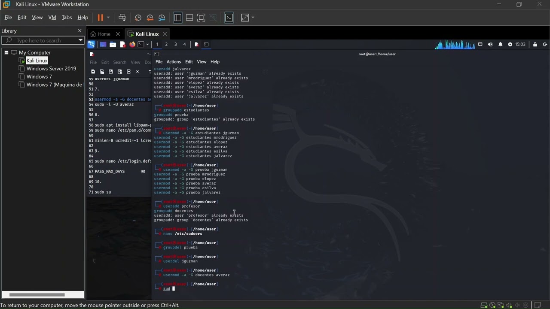Click the VM hard disk status icon
The width and height of the screenshot is (550, 309).
(484, 305)
